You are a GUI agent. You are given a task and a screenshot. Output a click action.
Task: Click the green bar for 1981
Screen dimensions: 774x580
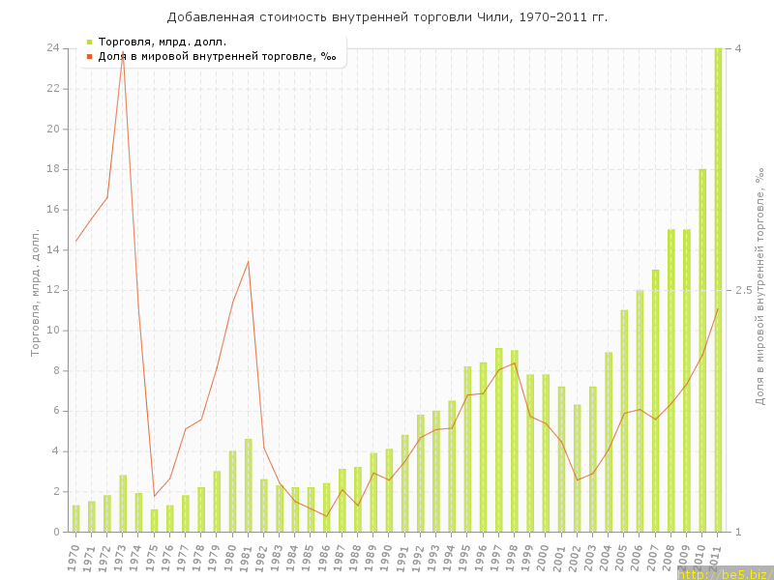pyautogui.click(x=249, y=485)
